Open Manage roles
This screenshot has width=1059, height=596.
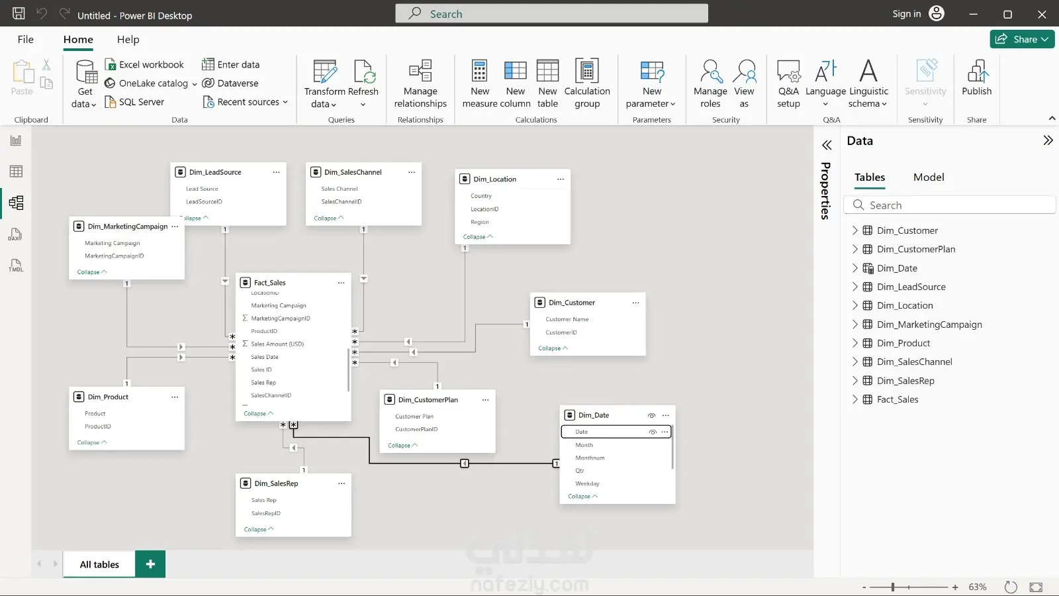point(710,83)
